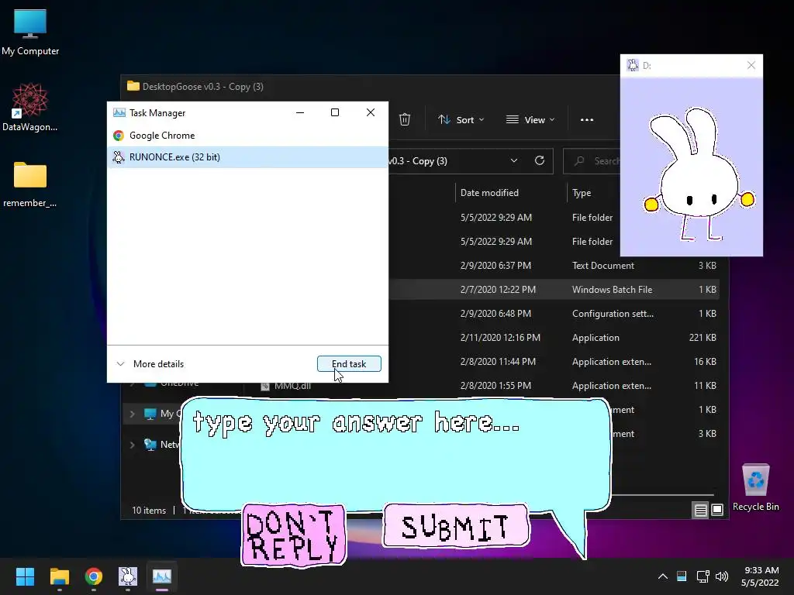794x595 pixels.
Task: Switch Explorer to large thumbnails view
Action: coord(717,510)
